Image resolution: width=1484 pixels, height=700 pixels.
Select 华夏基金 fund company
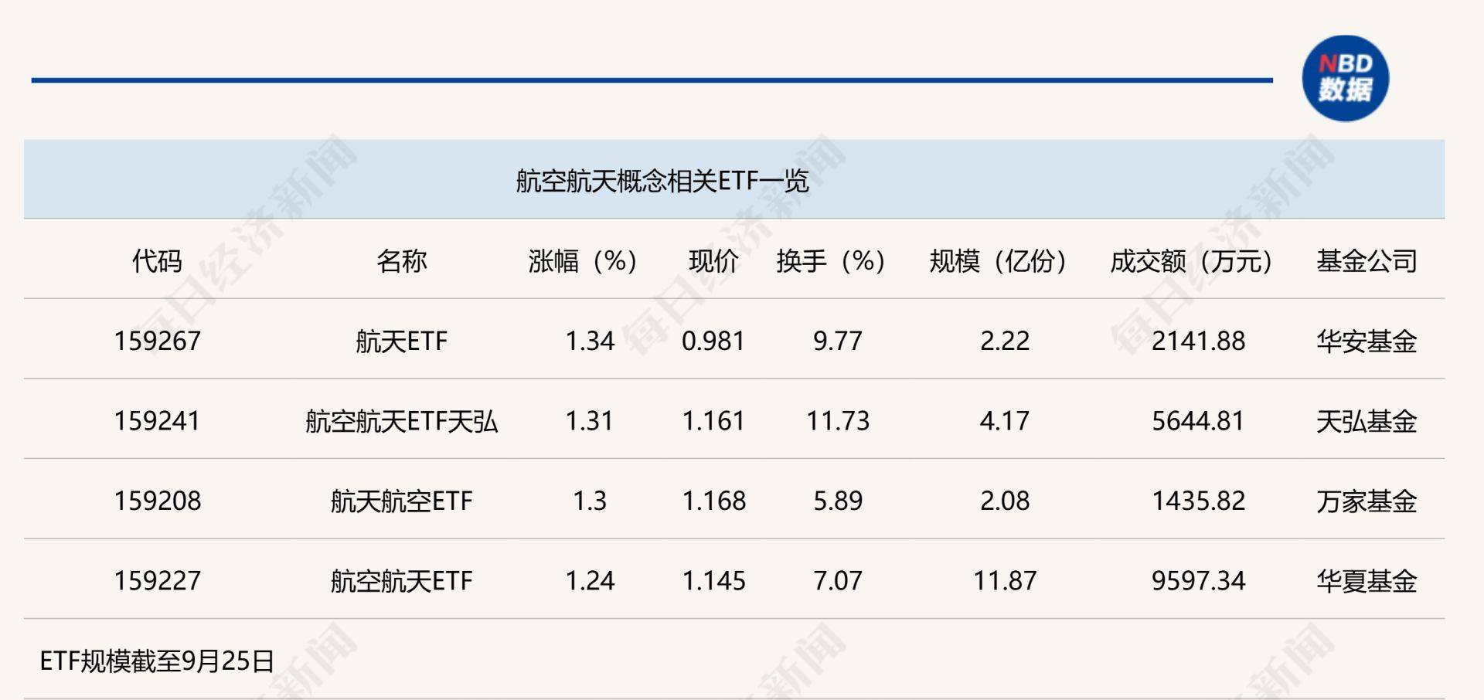(1367, 580)
